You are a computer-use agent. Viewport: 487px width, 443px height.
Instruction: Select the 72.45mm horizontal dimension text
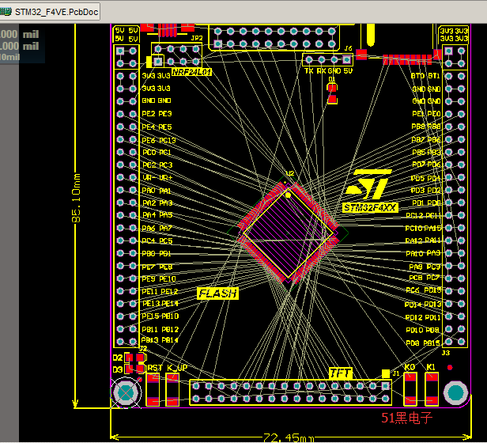(x=289, y=437)
